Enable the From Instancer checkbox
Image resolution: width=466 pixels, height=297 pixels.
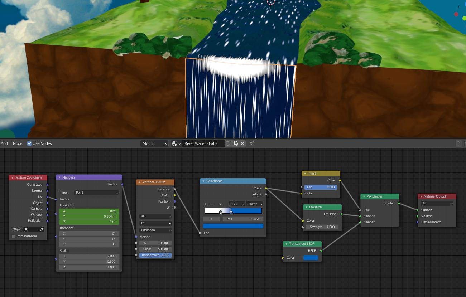[x=13, y=236]
